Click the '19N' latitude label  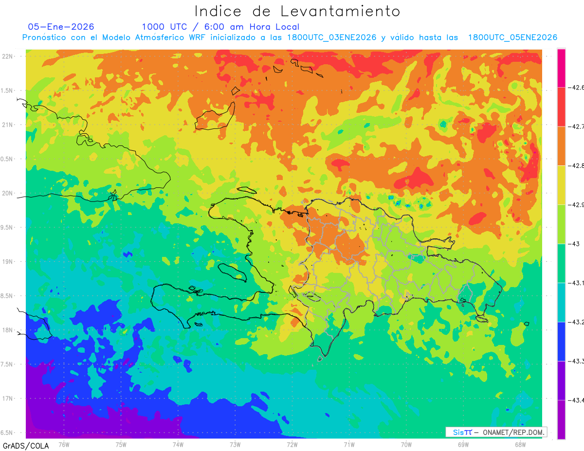(7, 262)
